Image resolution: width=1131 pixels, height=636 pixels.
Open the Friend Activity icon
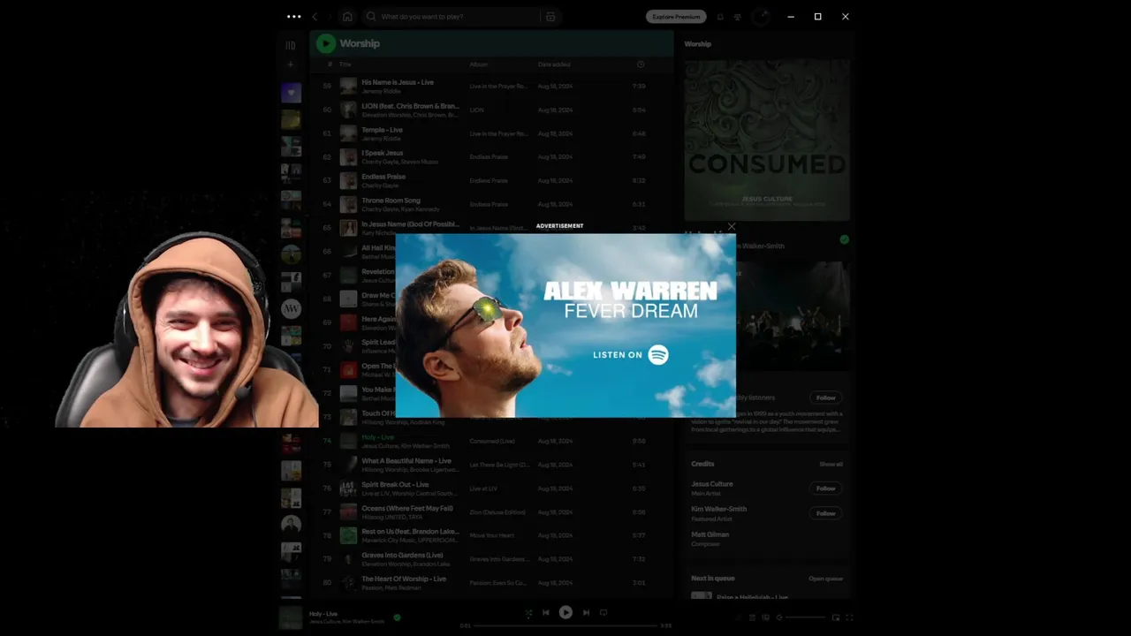[738, 17]
